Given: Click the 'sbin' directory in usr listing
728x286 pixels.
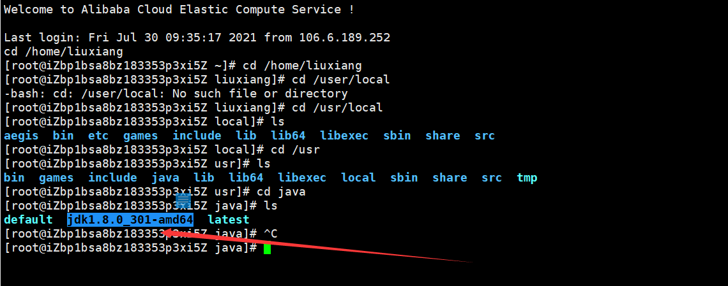Looking at the screenshot, I should click(x=404, y=178).
